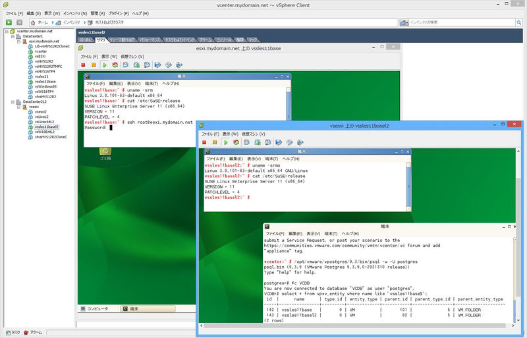The height and width of the screenshot is (338, 527).
Task: Select vsLivex64L2 VM in inventory tree
Action: (44, 122)
